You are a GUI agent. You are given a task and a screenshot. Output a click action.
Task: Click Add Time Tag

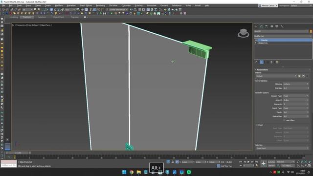click(226, 166)
